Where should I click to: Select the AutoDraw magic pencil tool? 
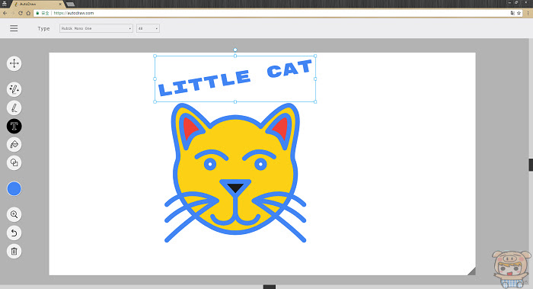coord(14,89)
